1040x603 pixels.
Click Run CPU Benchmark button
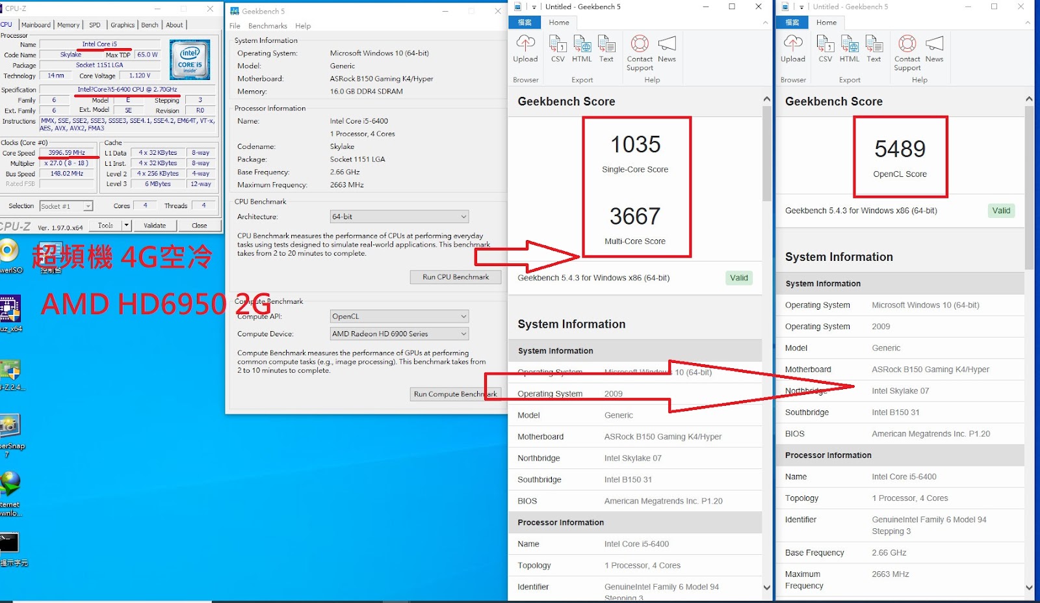(456, 277)
